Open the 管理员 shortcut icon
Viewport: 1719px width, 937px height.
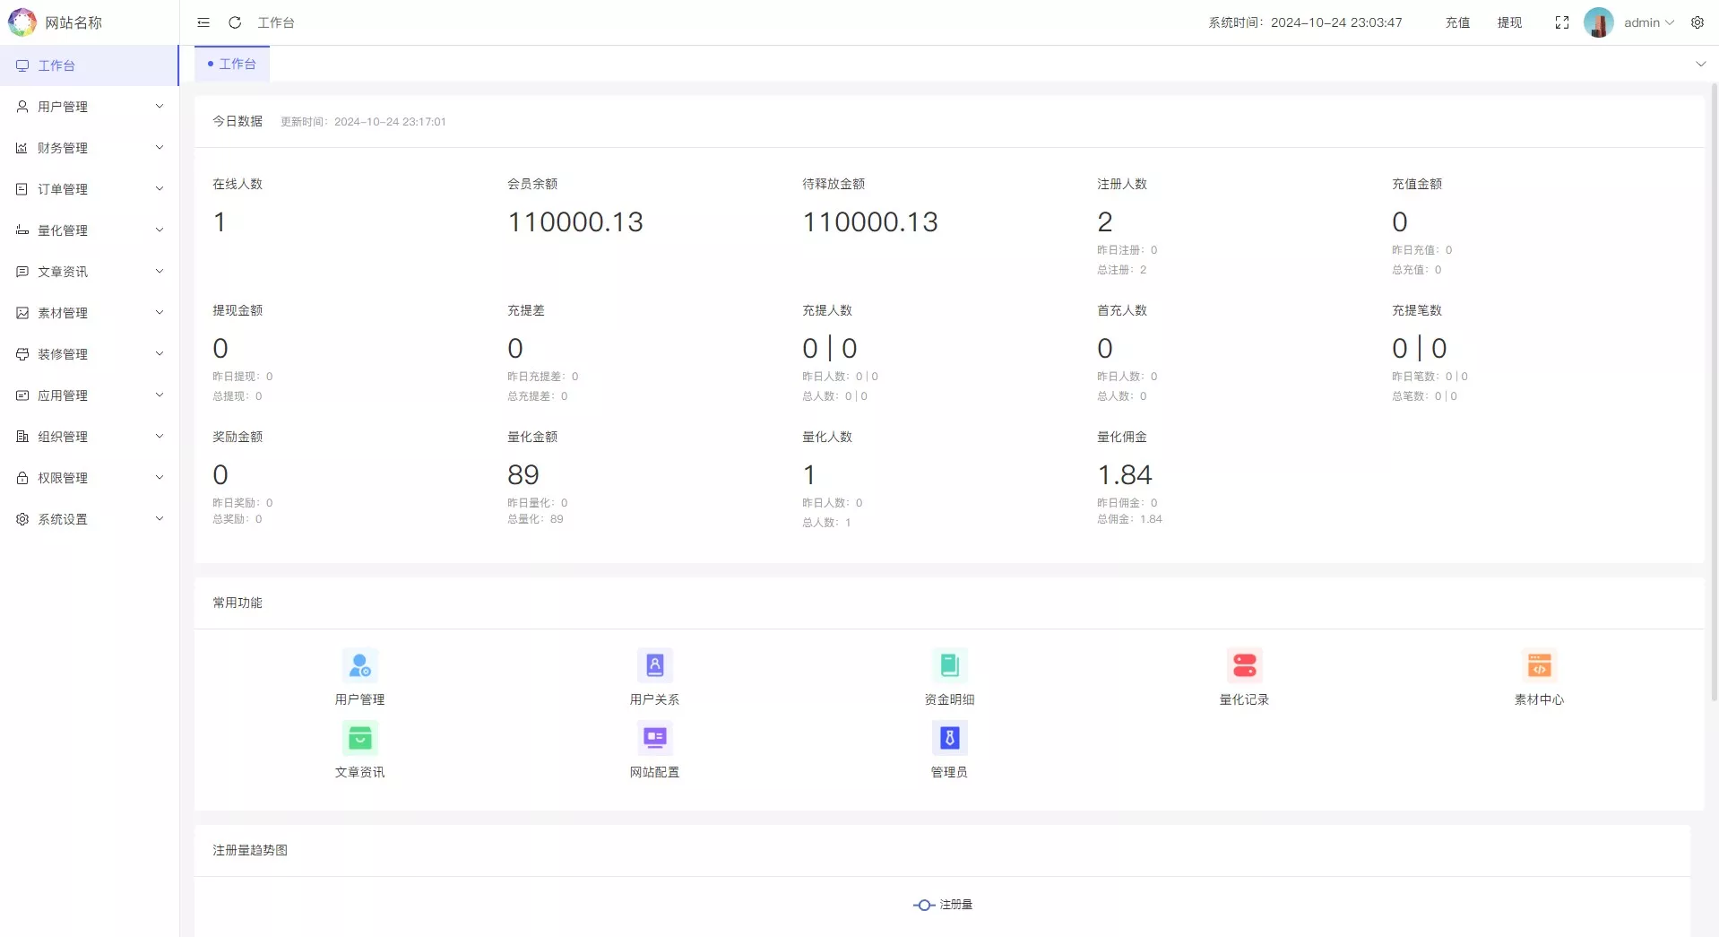click(949, 737)
